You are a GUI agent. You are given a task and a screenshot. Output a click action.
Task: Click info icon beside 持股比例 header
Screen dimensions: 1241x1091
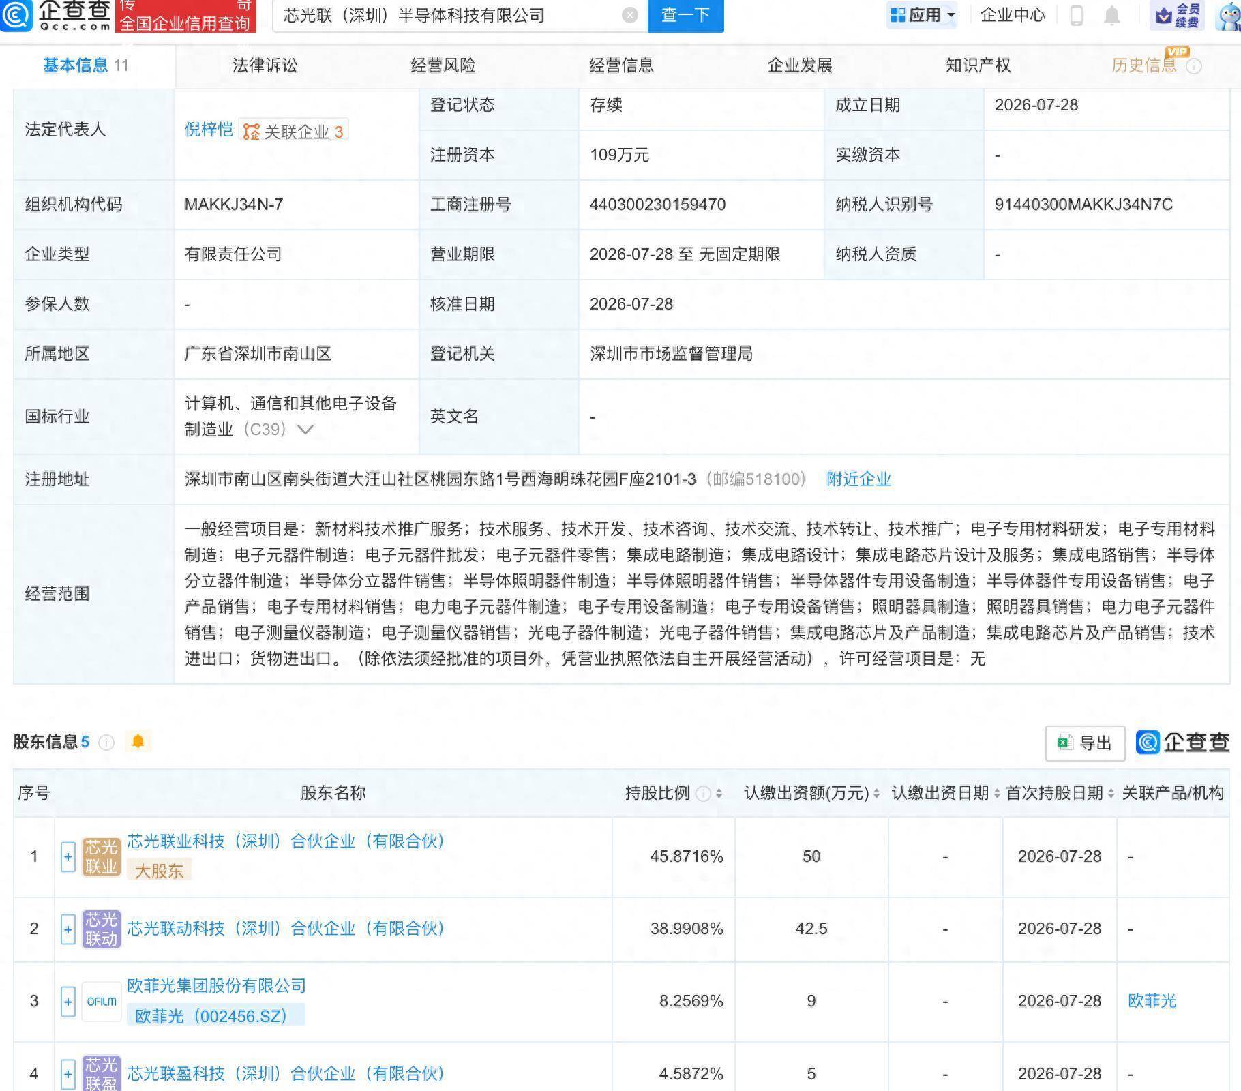[702, 794]
